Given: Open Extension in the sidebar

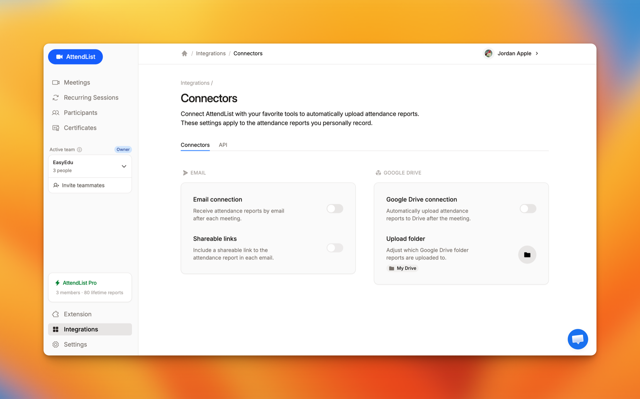Looking at the screenshot, I should click(90, 314).
